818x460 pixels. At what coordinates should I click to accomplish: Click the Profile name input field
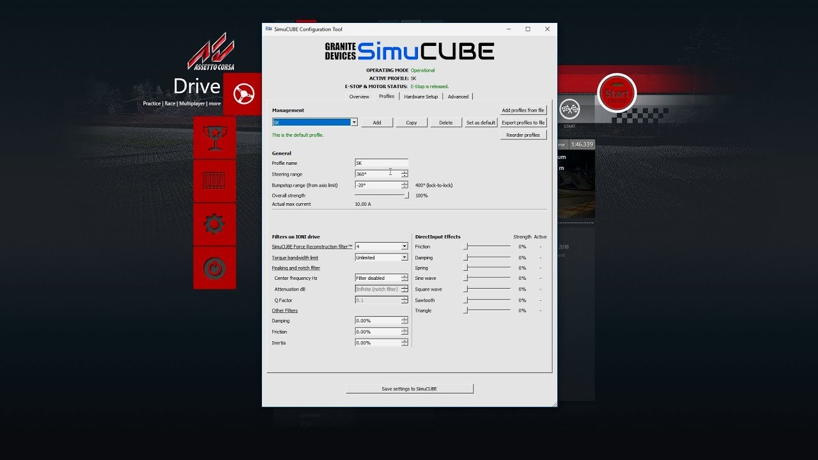(382, 163)
